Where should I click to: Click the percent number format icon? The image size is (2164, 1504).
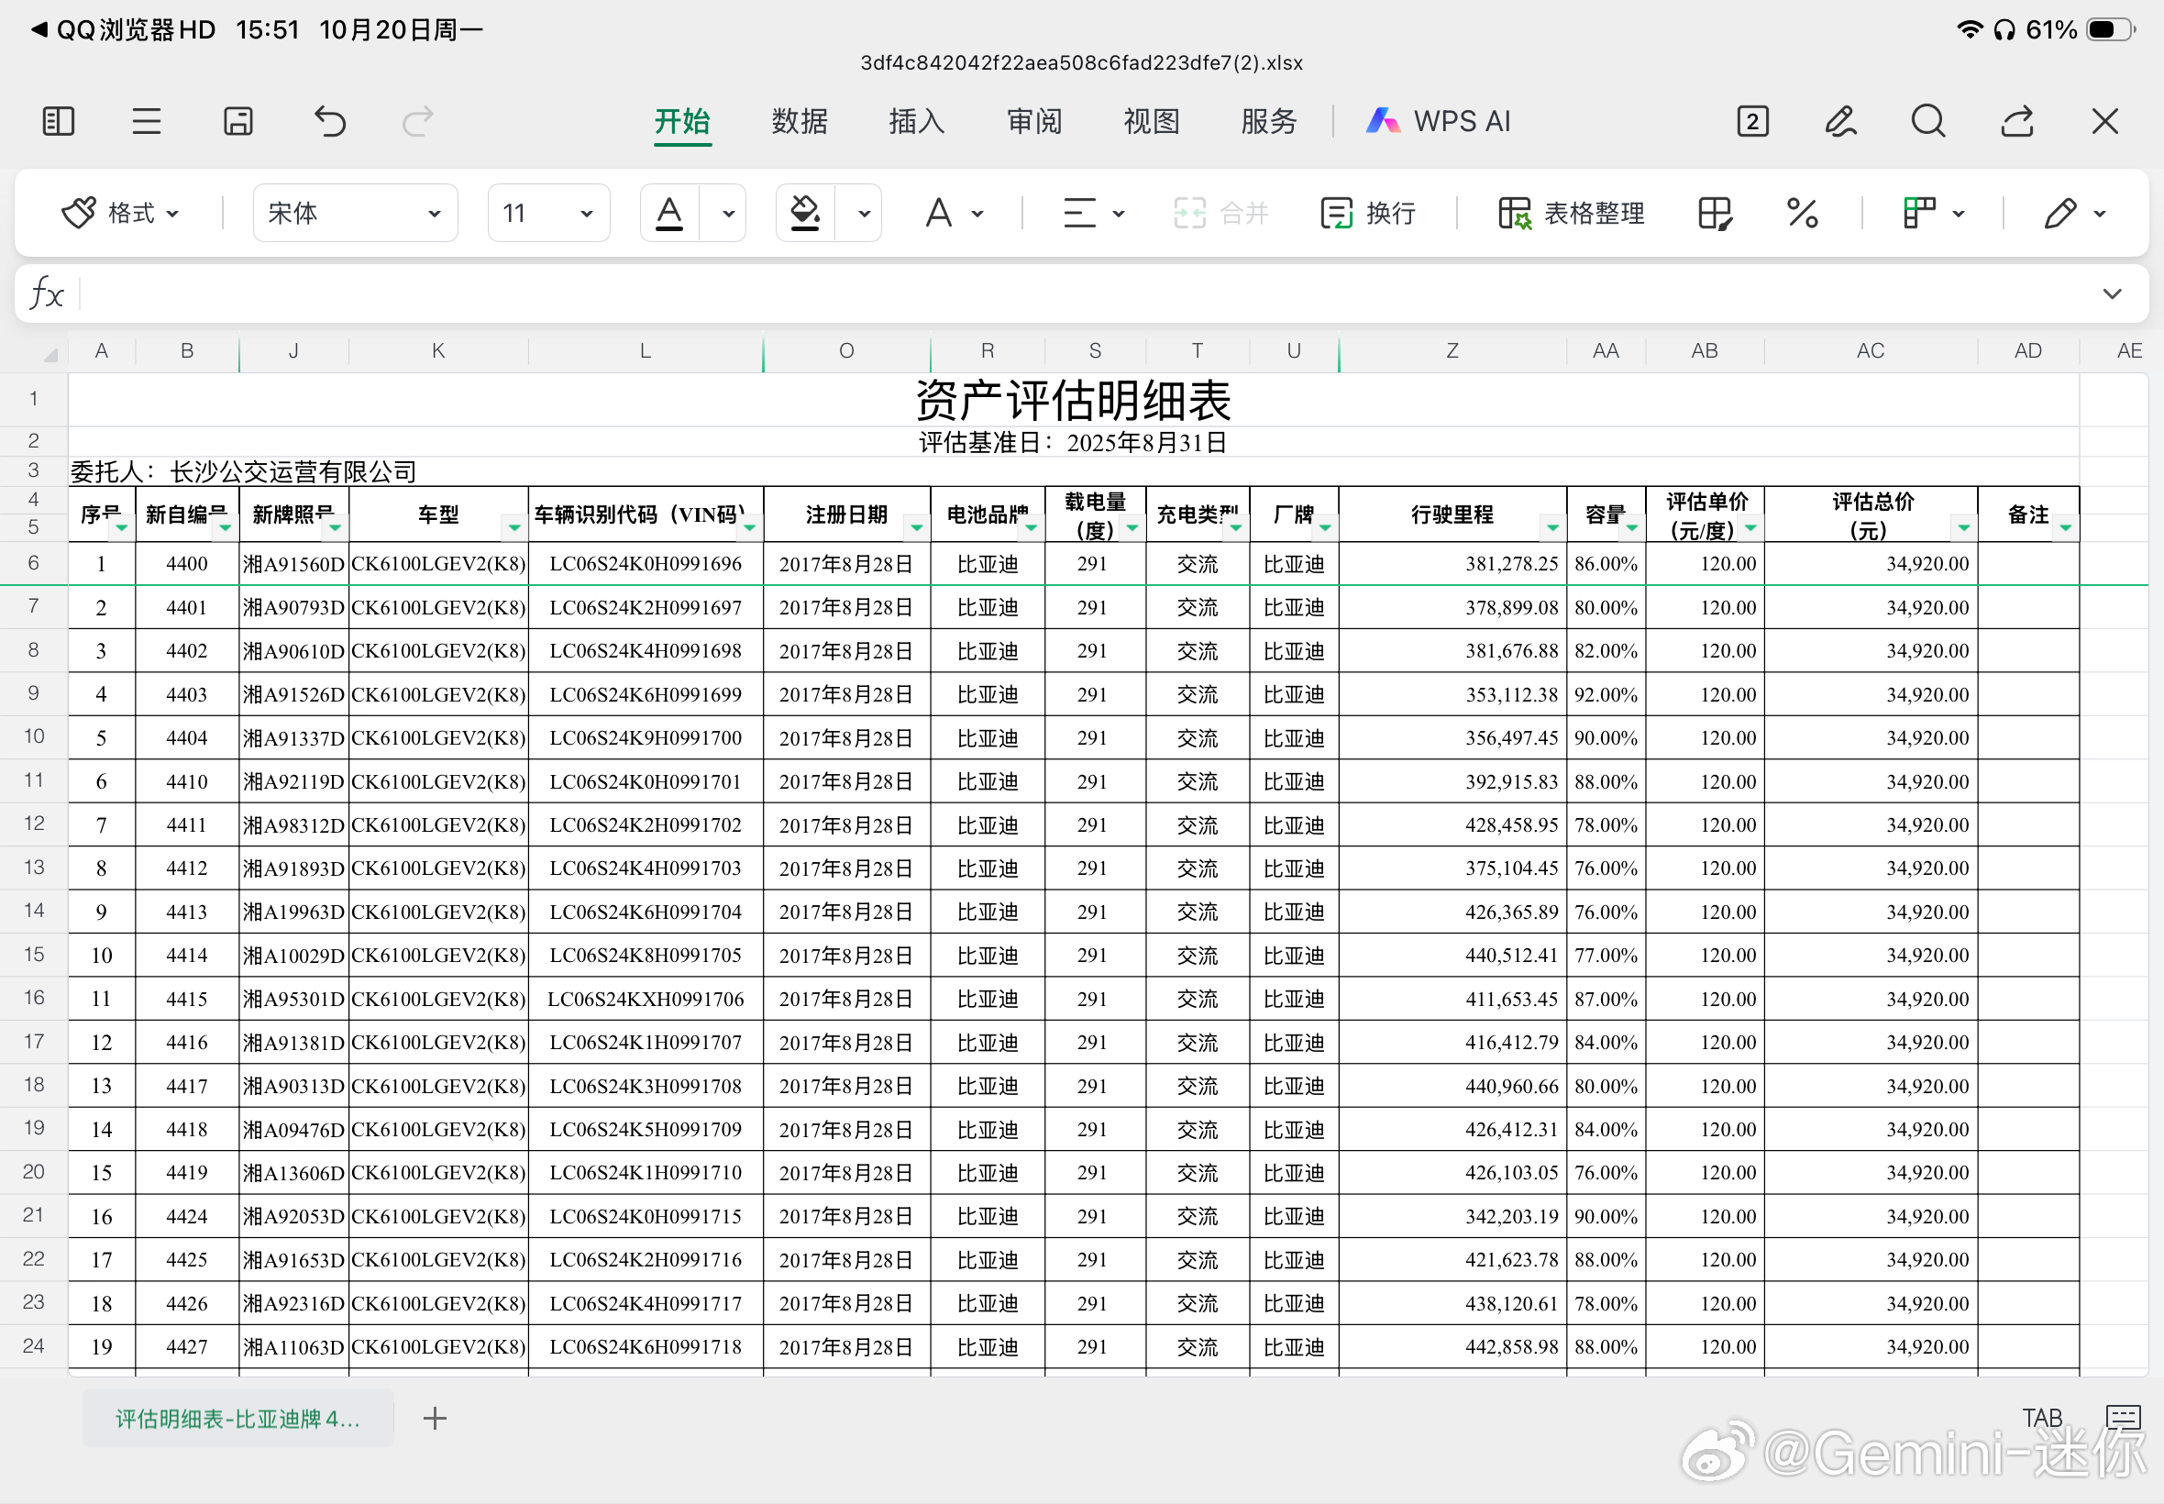pyautogui.click(x=1801, y=213)
